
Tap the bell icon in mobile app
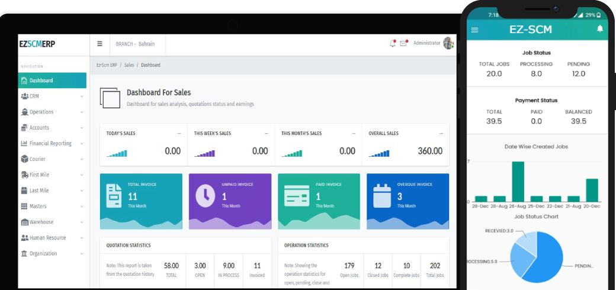coord(599,29)
